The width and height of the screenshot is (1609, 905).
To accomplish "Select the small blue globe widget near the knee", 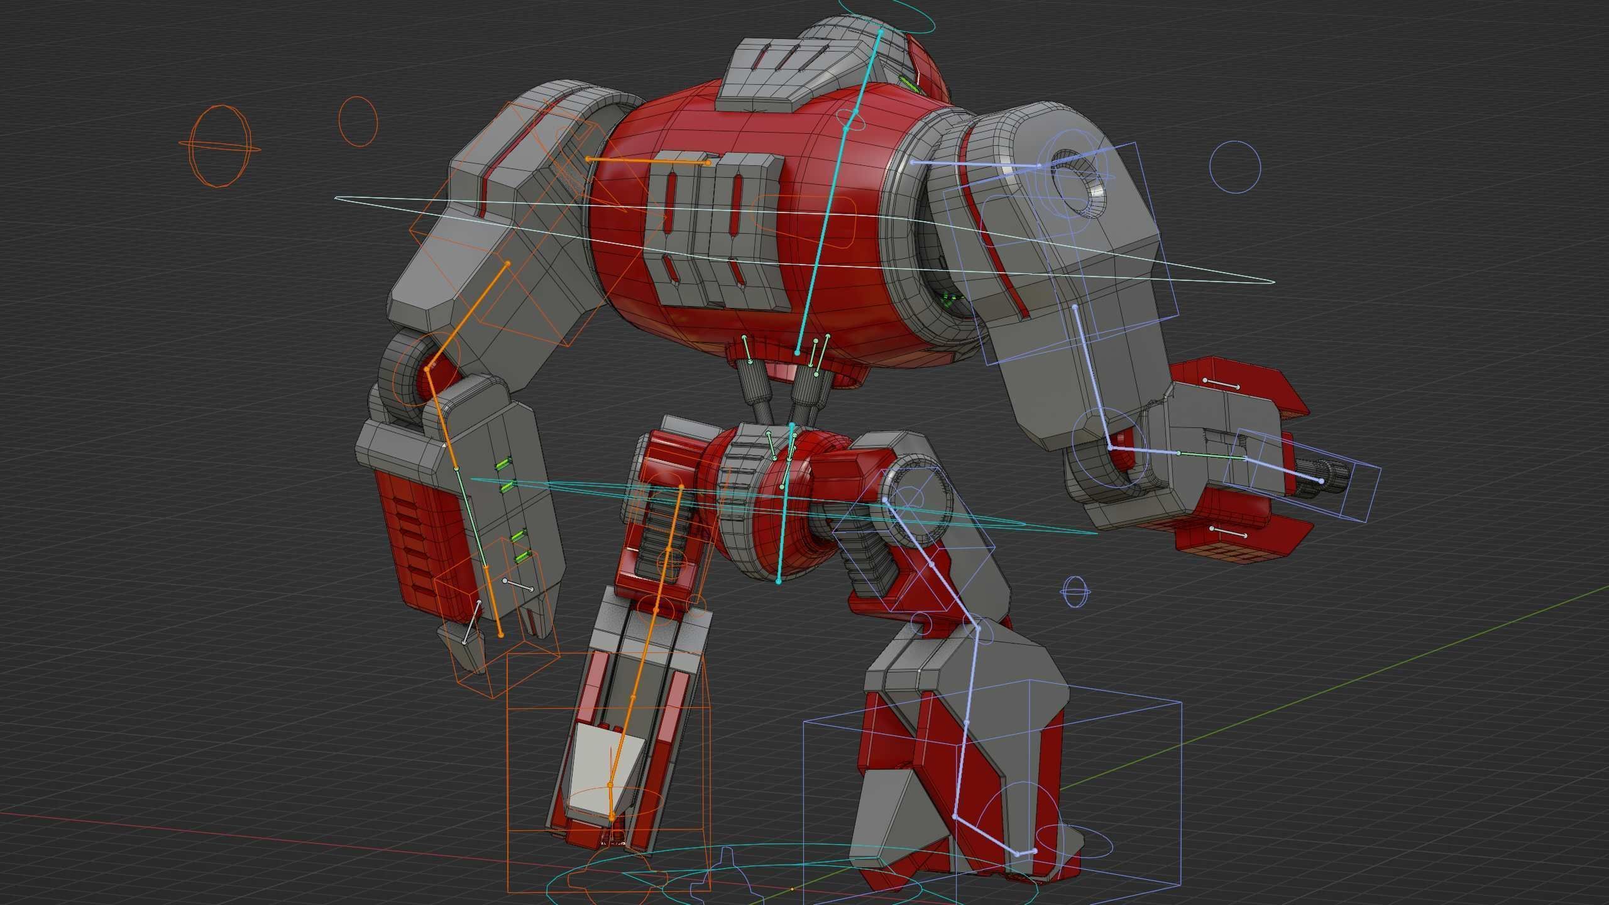I will (1076, 591).
